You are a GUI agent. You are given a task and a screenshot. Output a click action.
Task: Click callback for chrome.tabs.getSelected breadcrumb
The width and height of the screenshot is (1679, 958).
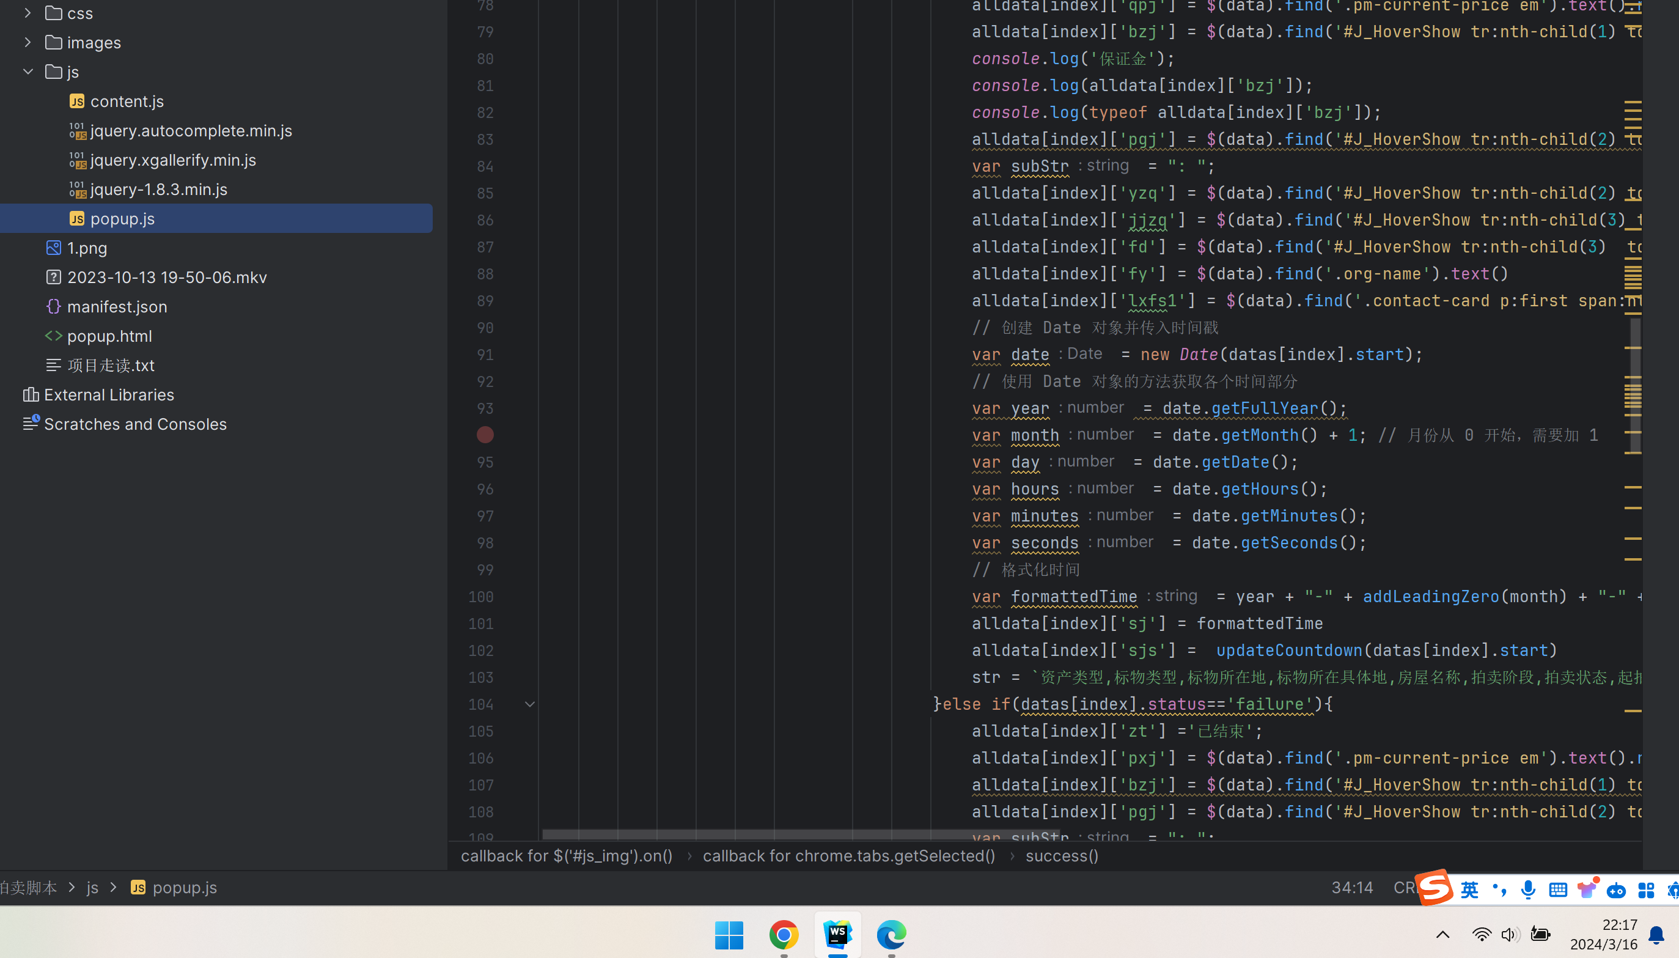point(849,855)
